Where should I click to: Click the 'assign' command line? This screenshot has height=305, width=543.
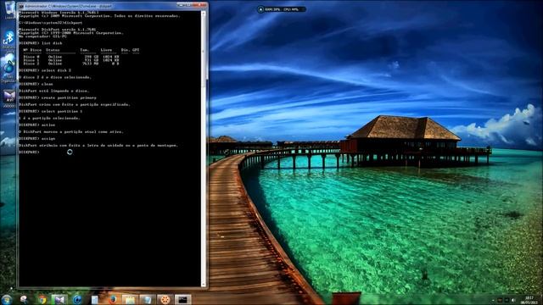click(x=36, y=138)
